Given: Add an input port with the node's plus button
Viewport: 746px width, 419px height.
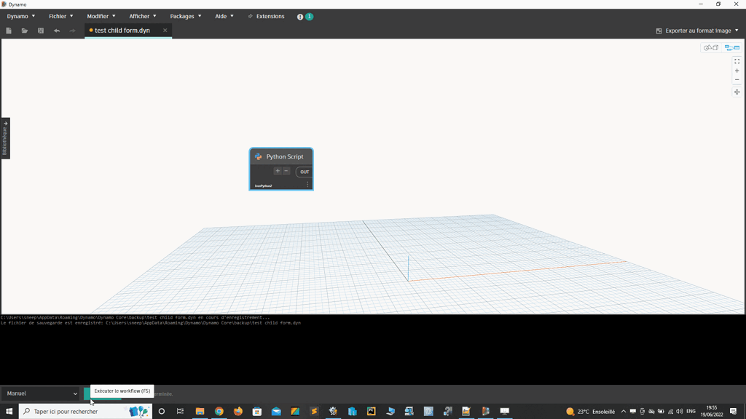Looking at the screenshot, I should pyautogui.click(x=278, y=171).
